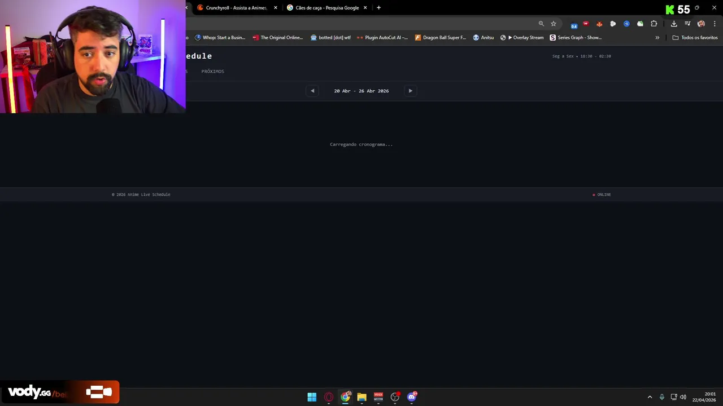
Task: Open the Chrome profile avatar
Action: point(701,24)
